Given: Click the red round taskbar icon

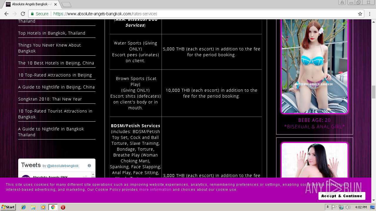Looking at the screenshot, I should pos(63,207).
